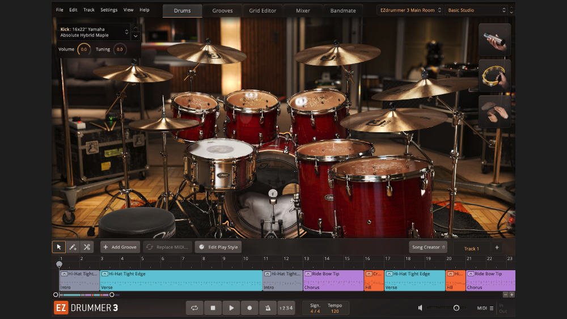
Task: Click the right handle of the timeline overview
Action: pos(112,295)
